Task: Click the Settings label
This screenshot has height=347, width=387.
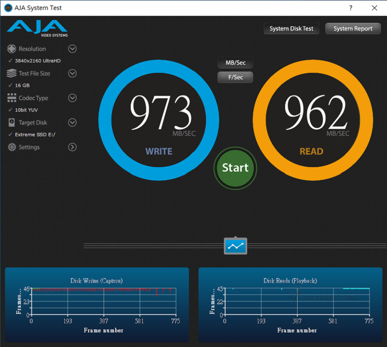Action: click(29, 147)
